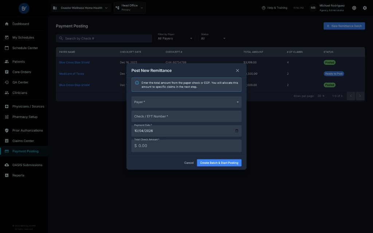
Task: Click the Posted badge in the $3,109.00 row
Action: pos(329,62)
